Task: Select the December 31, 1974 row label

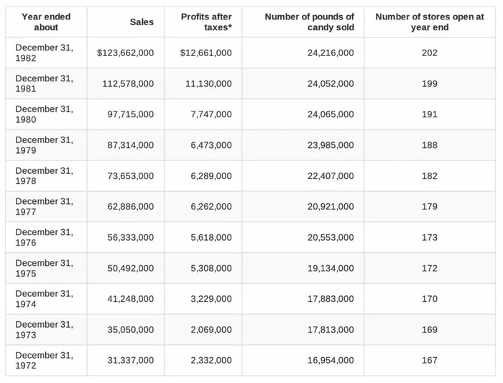Action: [x=44, y=299]
